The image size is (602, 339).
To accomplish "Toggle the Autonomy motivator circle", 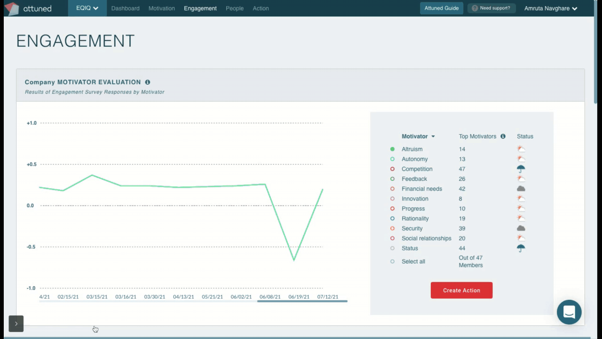I will pos(392,159).
